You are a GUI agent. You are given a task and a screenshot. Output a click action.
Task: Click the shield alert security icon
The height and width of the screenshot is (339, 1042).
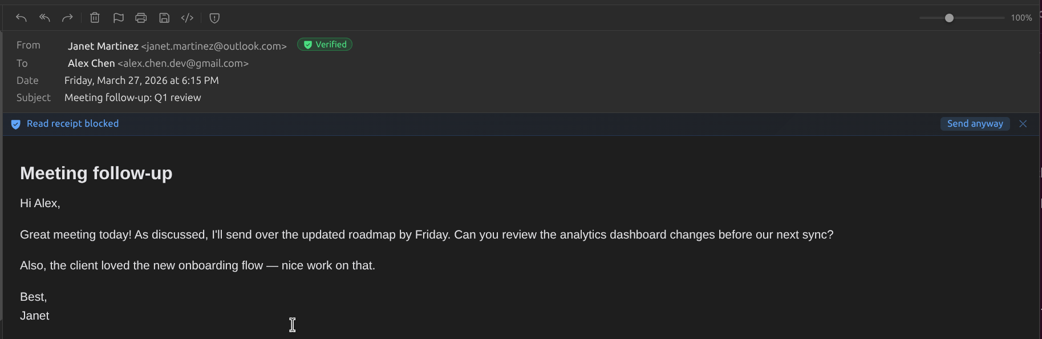point(214,18)
